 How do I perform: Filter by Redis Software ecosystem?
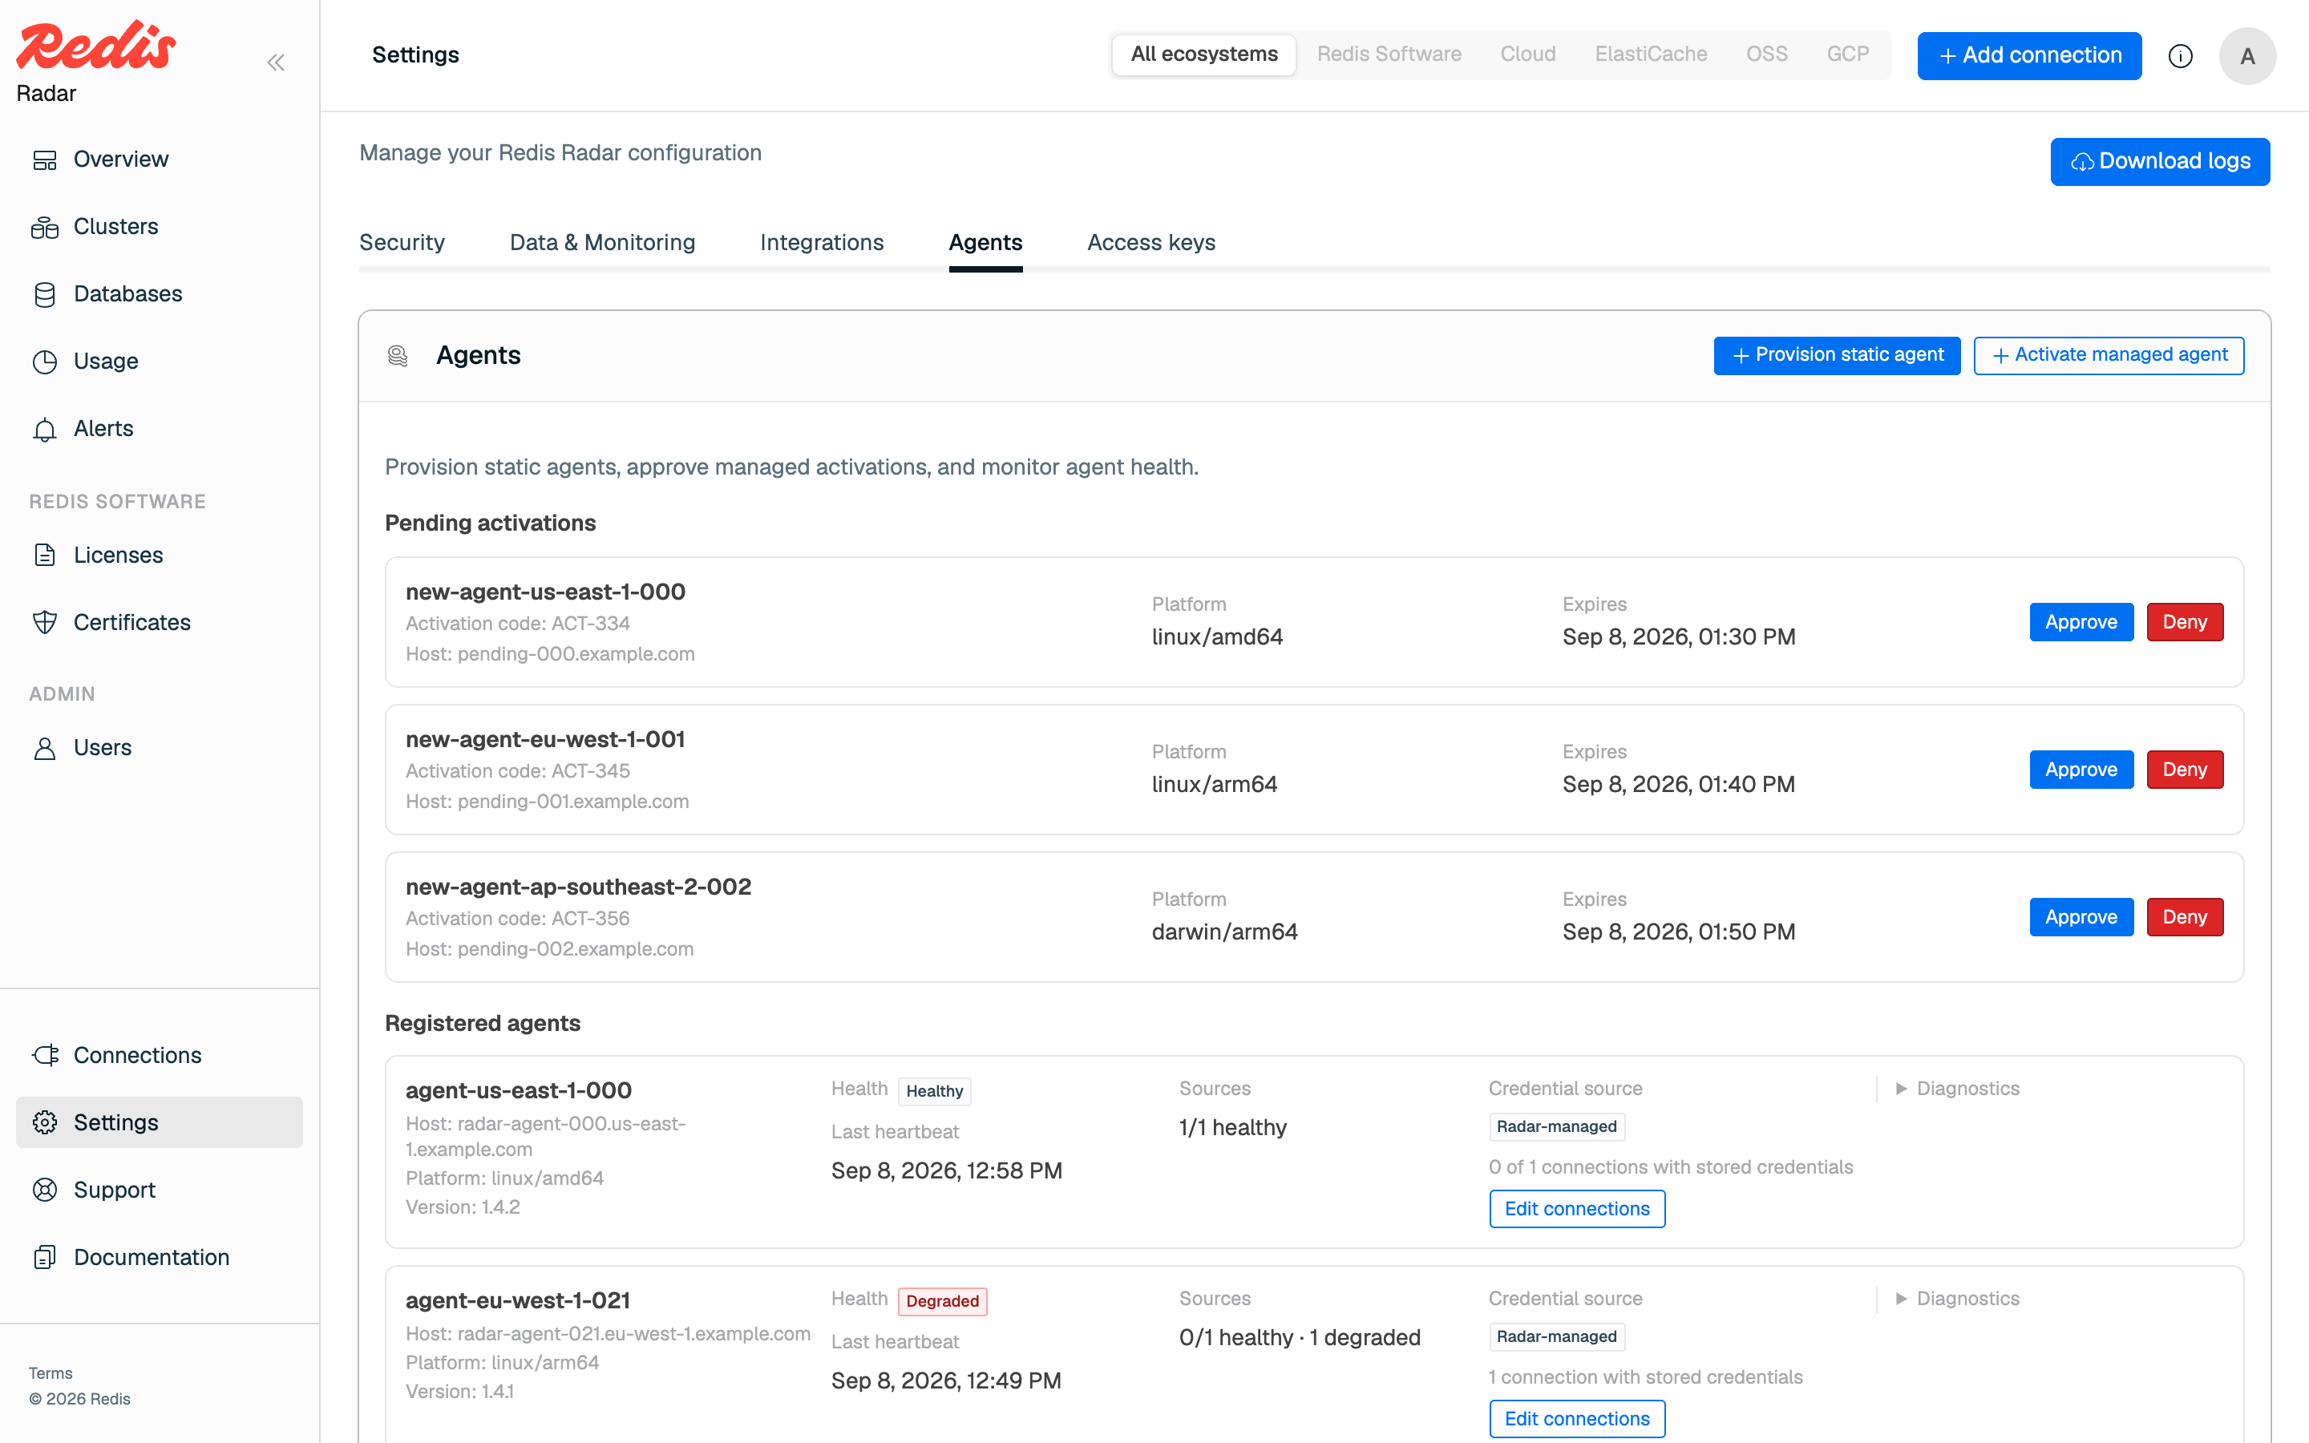[x=1389, y=55]
